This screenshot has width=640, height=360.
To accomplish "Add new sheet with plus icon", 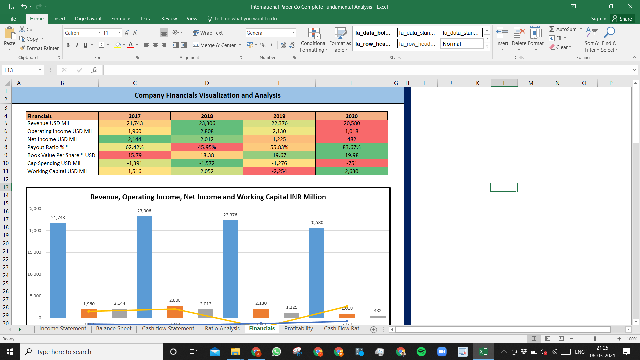I will tap(374, 329).
